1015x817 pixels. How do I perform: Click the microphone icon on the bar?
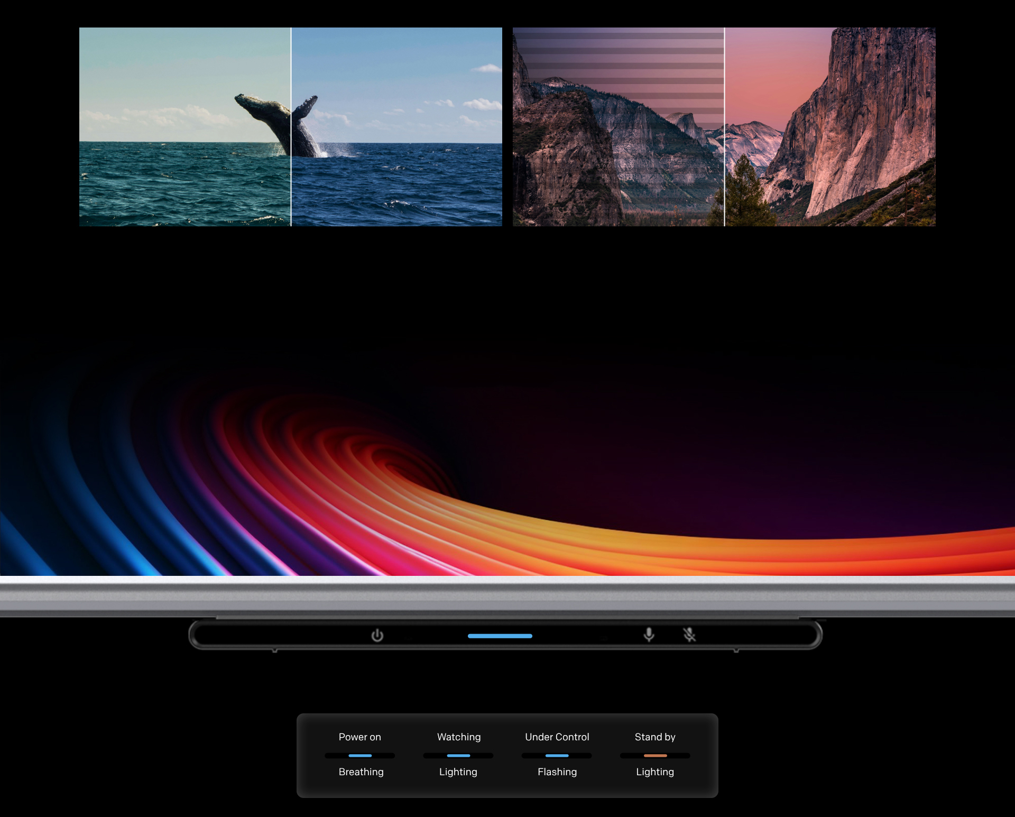tap(649, 635)
